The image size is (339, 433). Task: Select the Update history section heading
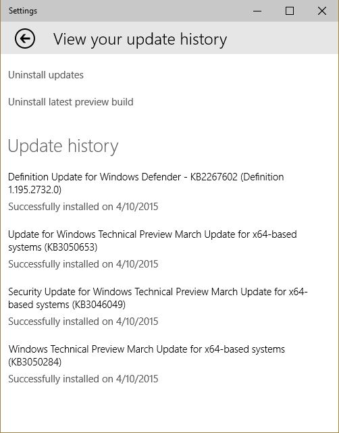tap(63, 146)
